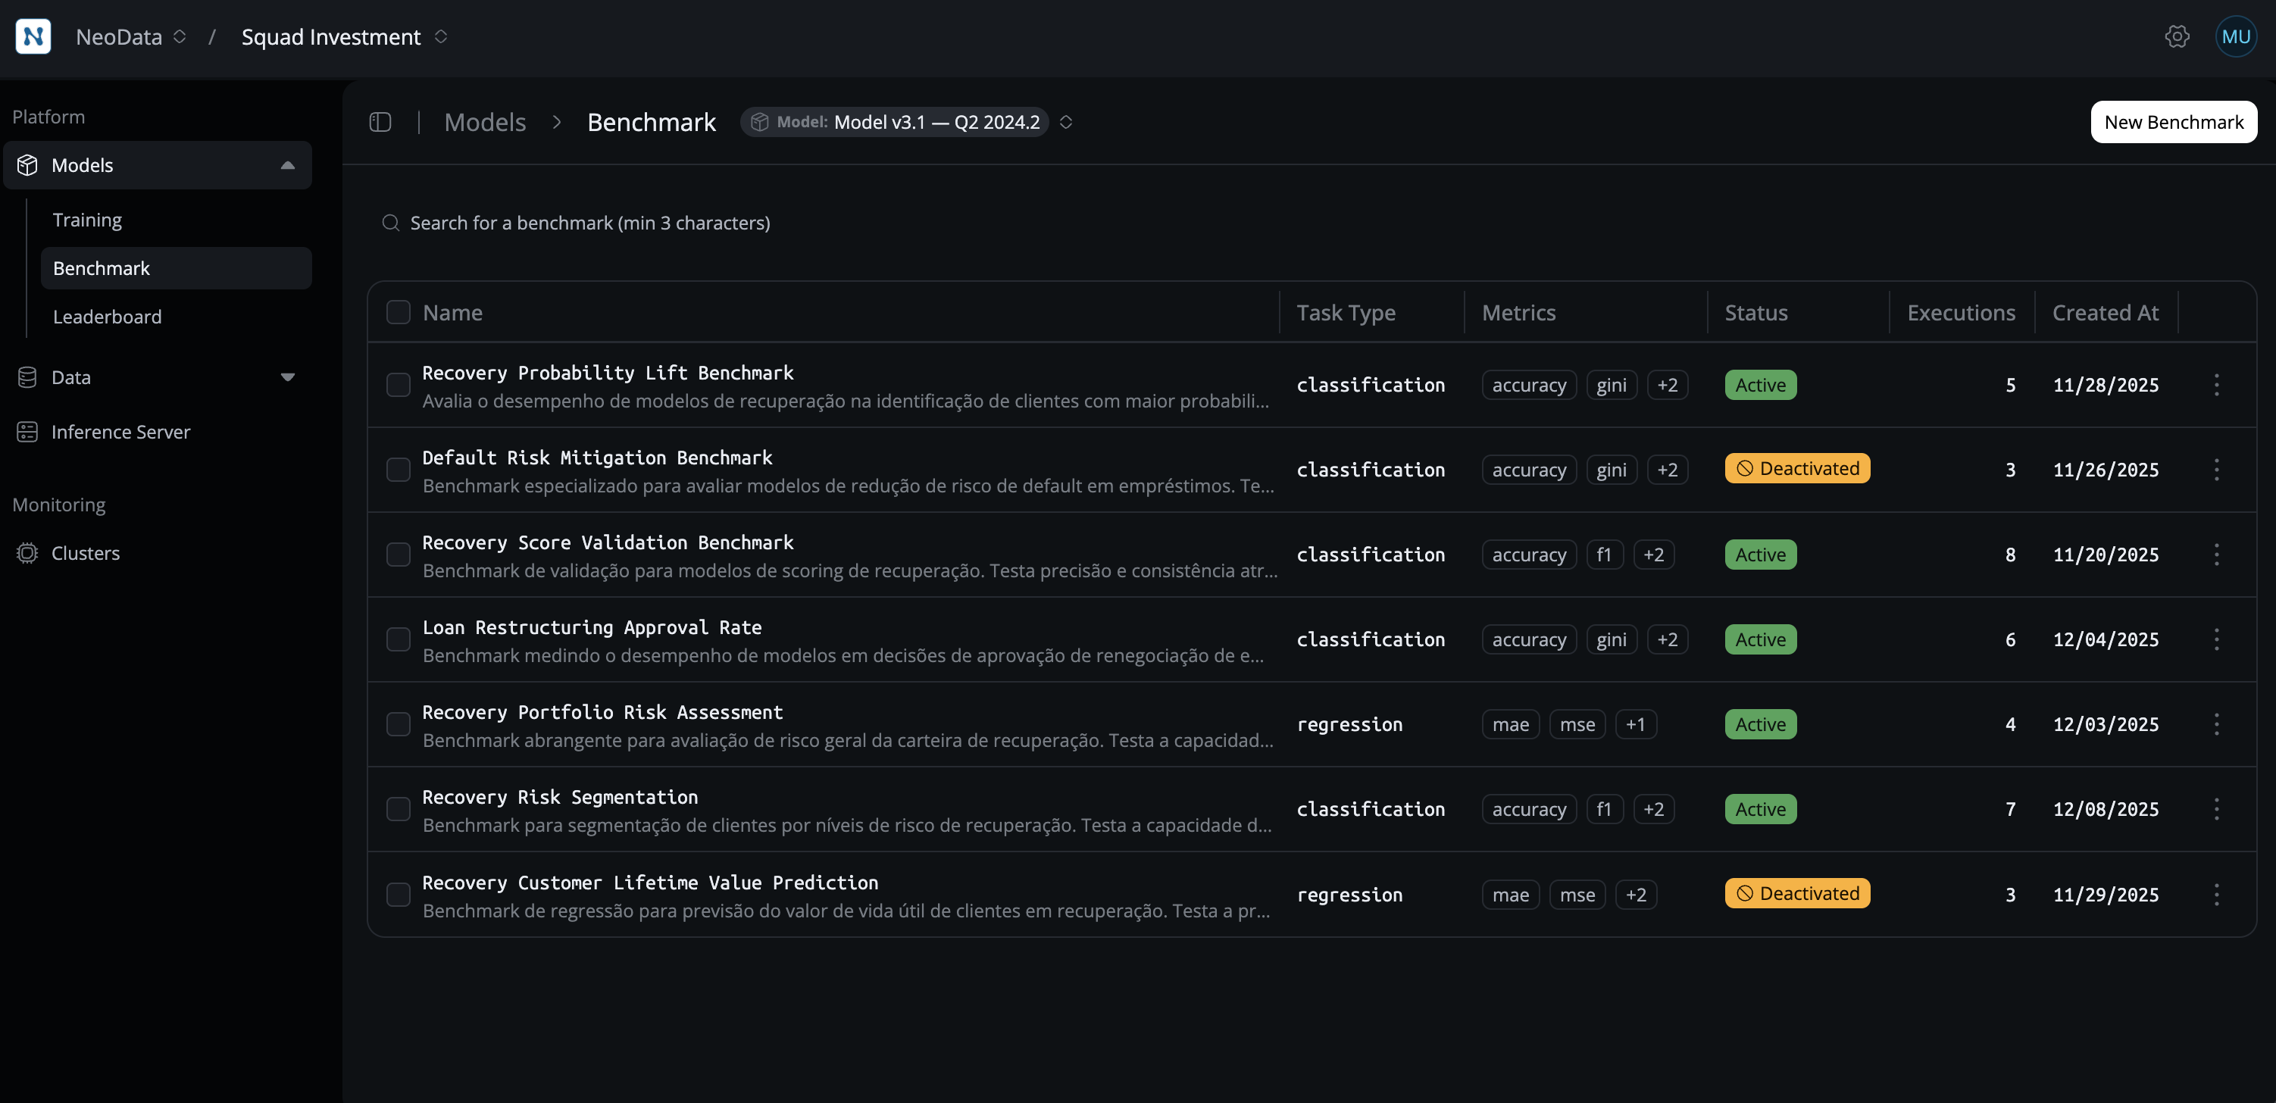Select the Training menu item
Screen dimensions: 2276x1103
click(x=86, y=219)
